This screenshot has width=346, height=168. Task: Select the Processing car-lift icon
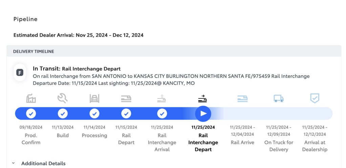point(94,99)
